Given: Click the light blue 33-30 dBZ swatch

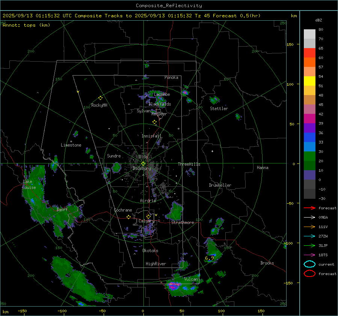Looking at the screenshot, I should (309, 147).
